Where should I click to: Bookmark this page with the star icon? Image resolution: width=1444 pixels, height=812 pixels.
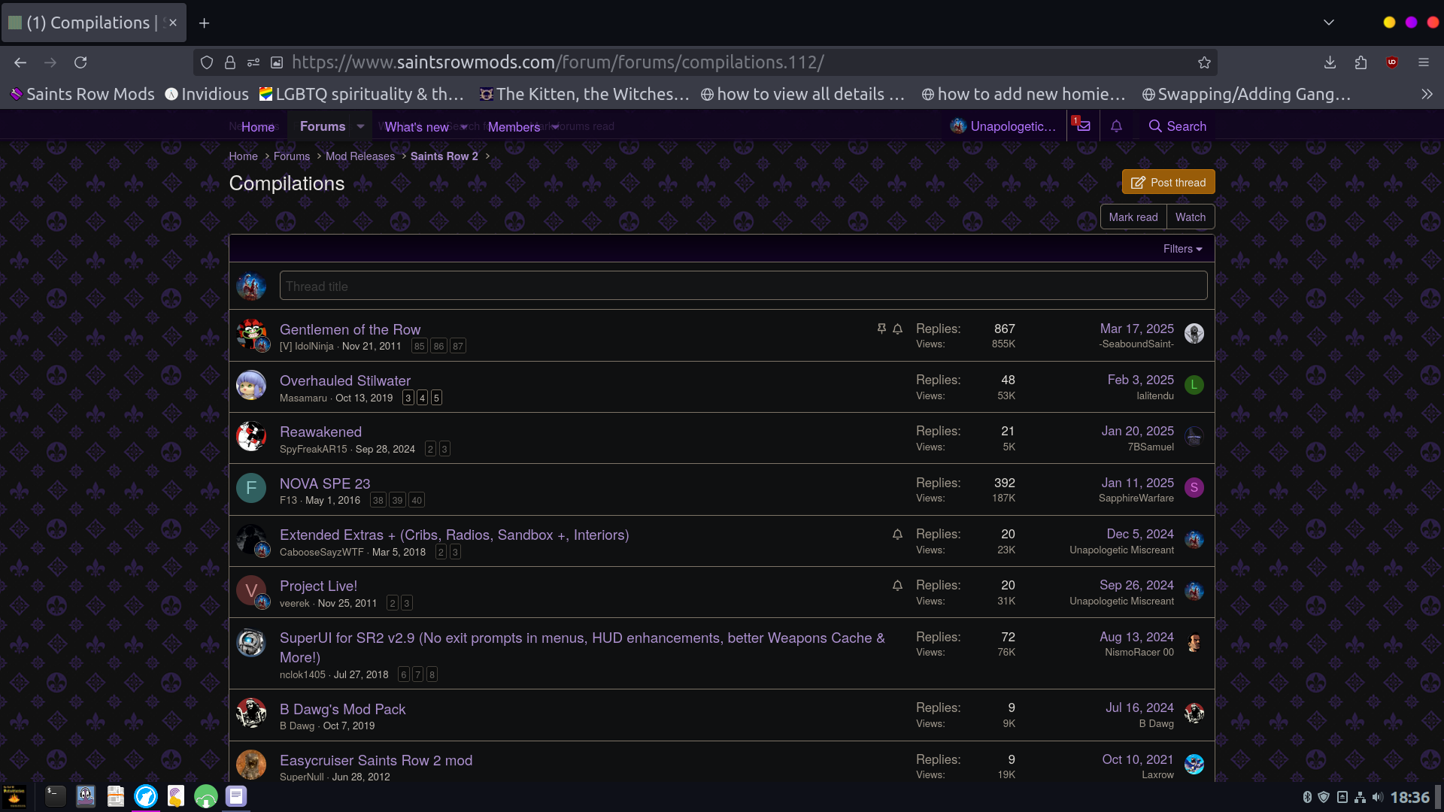[x=1204, y=62]
